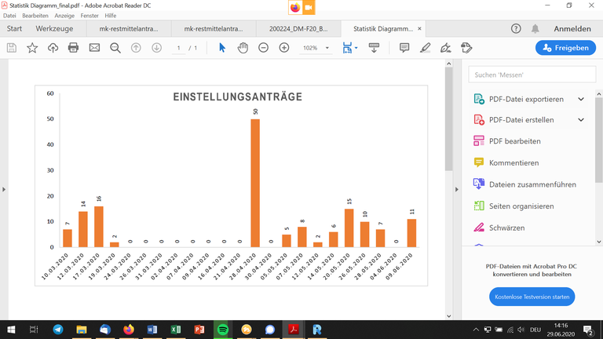Open the Anzeige menu
The width and height of the screenshot is (603, 339).
click(x=65, y=16)
